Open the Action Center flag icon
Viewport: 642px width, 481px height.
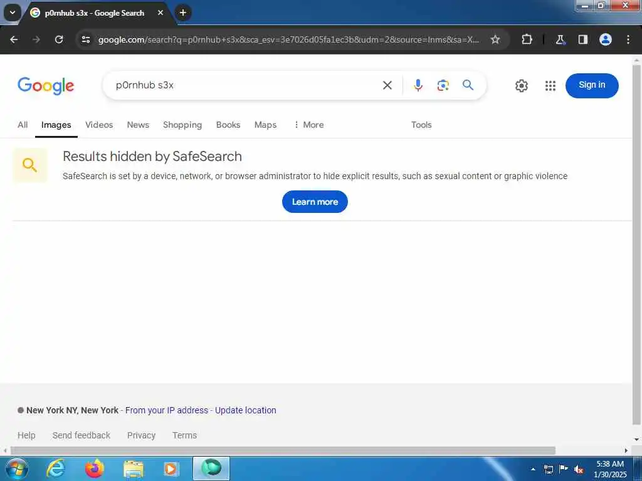[x=564, y=468]
